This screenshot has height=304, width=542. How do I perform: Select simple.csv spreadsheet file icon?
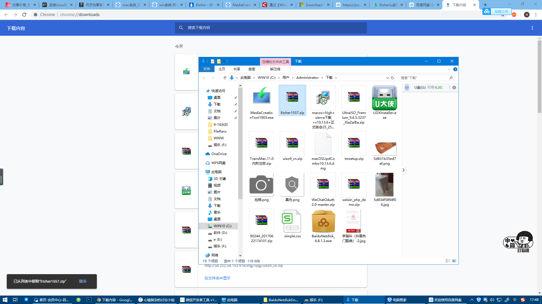coord(292,221)
